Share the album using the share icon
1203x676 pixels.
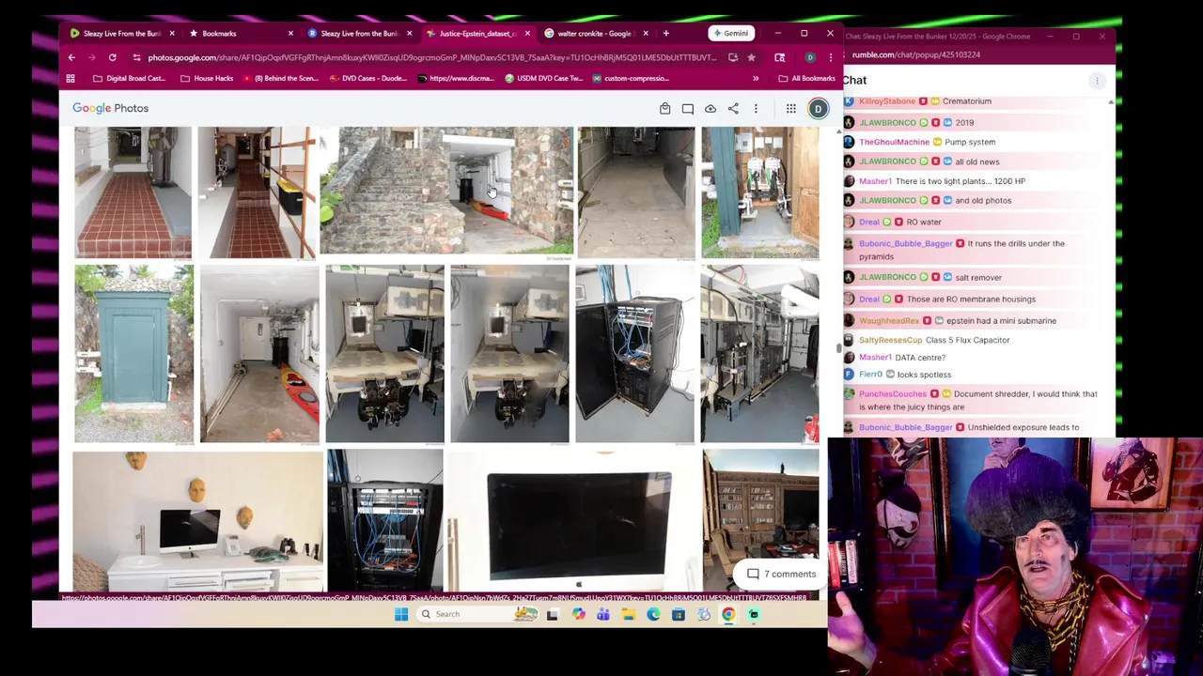pos(733,109)
